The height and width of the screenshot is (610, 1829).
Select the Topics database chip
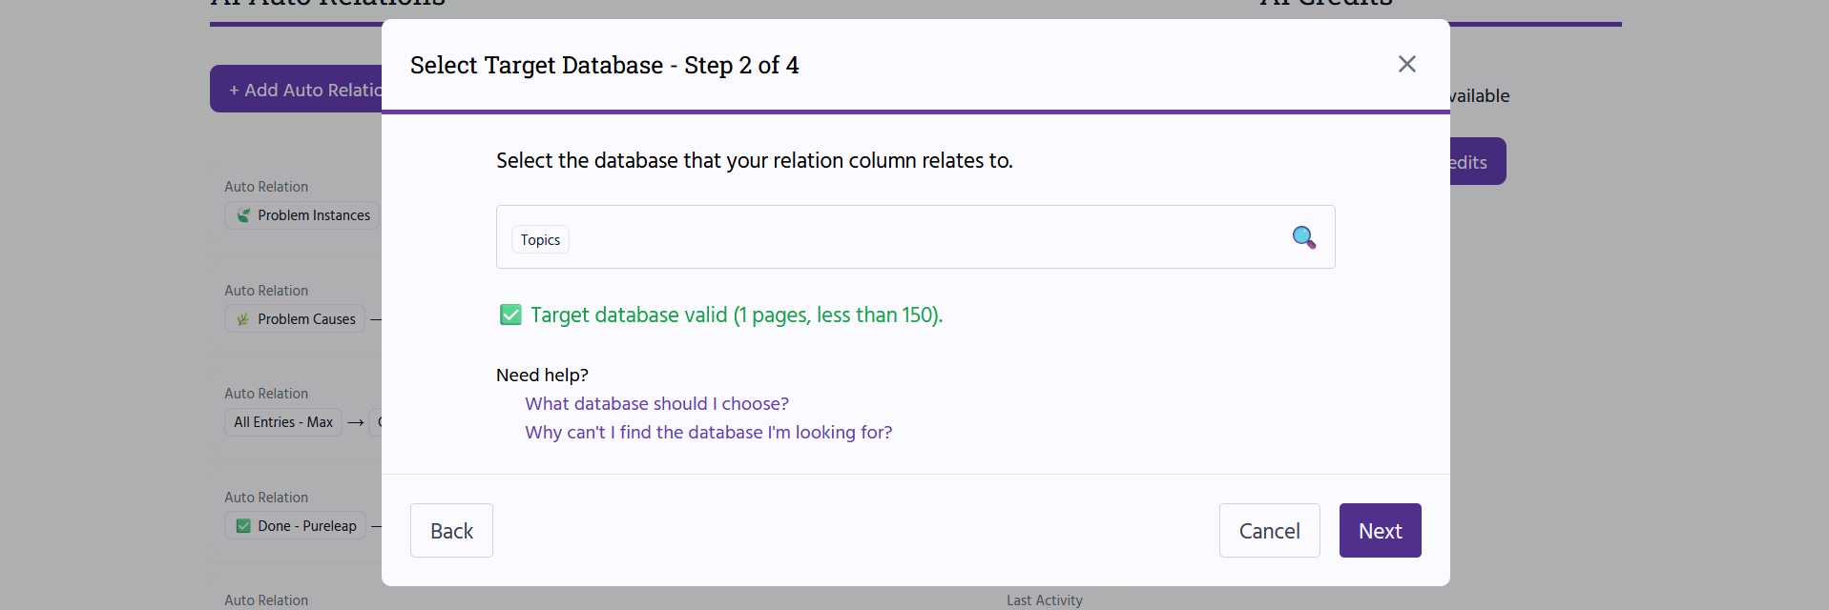pos(540,239)
